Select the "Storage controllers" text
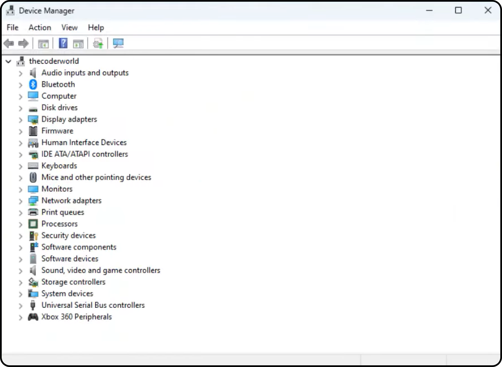The width and height of the screenshot is (502, 367). click(x=73, y=282)
